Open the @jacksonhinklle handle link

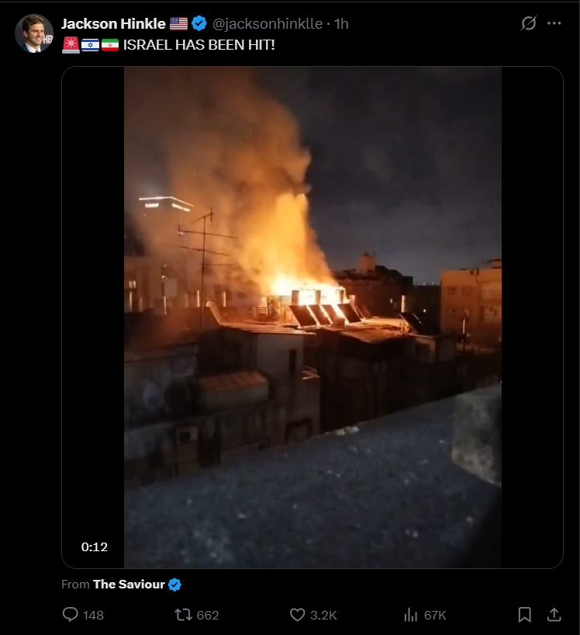pos(268,24)
